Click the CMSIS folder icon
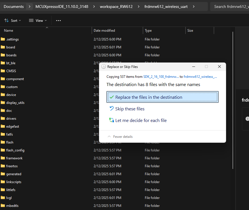This screenshot has width=249, height=210. click(x=3, y=71)
